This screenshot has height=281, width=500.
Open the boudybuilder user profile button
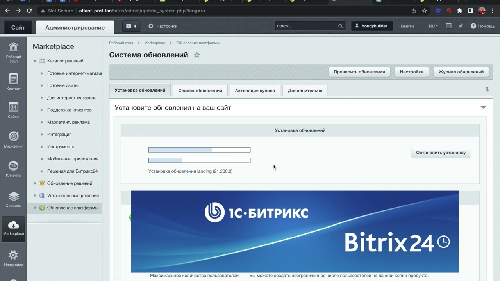tap(372, 26)
